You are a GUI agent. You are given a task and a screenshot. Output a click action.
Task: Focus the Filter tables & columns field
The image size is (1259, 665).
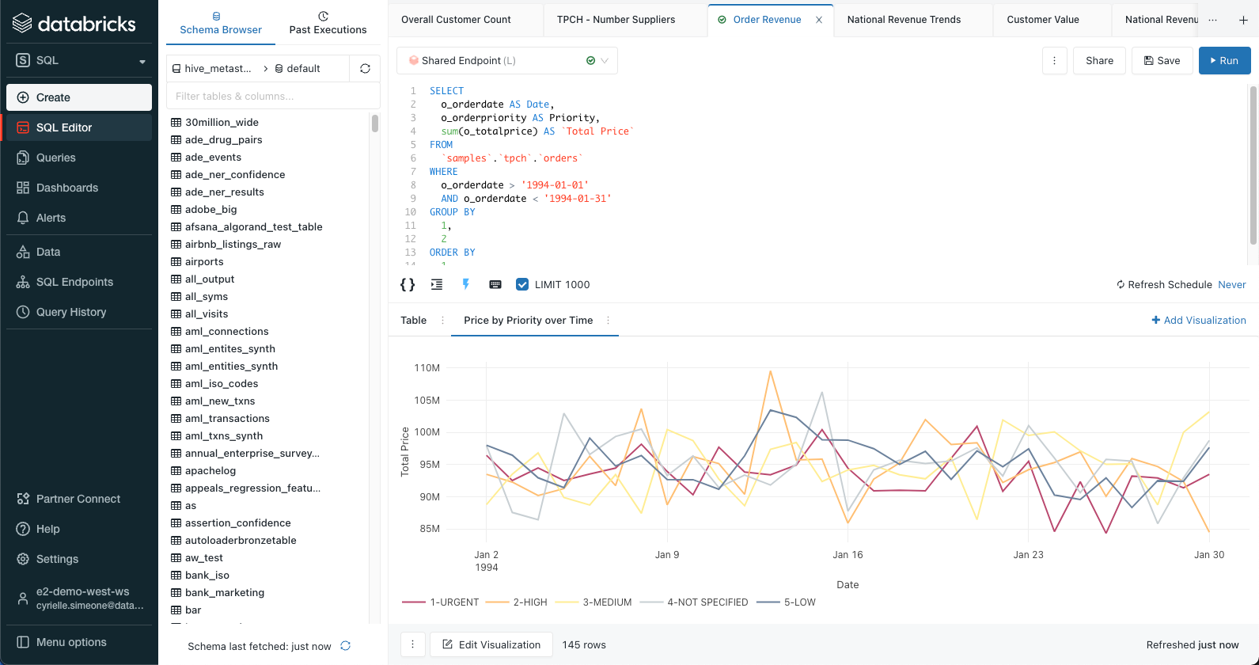[x=273, y=97]
